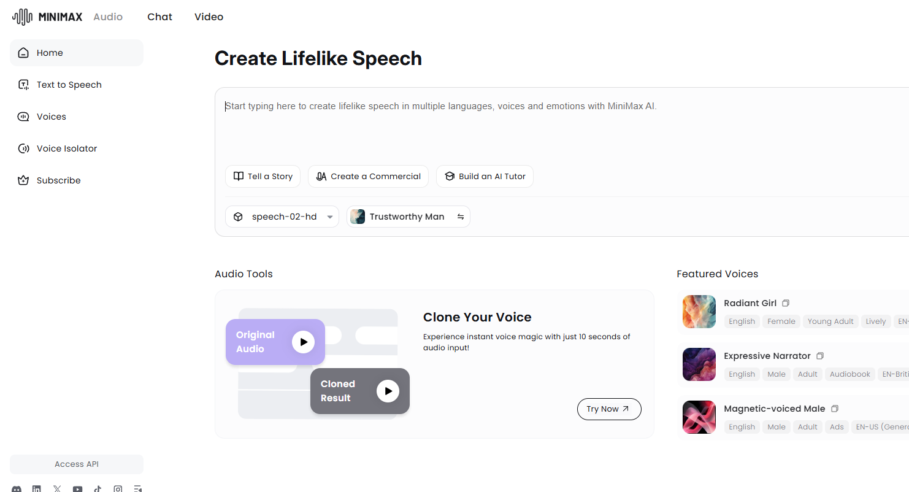Click copy icon beside Expressive Narrator
The height and width of the screenshot is (492, 909).
820,356
